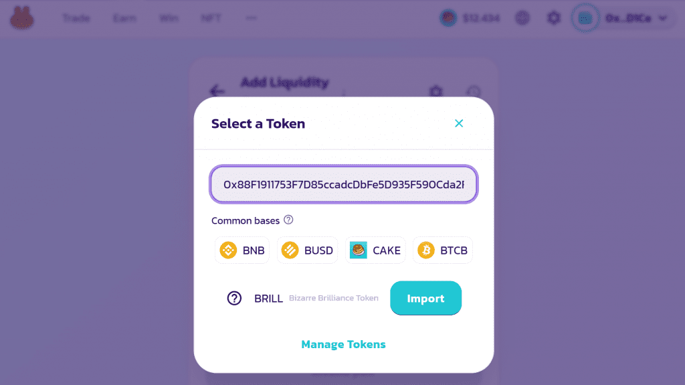The width and height of the screenshot is (685, 385).
Task: Expand the wallet account dropdown
Action: (625, 18)
